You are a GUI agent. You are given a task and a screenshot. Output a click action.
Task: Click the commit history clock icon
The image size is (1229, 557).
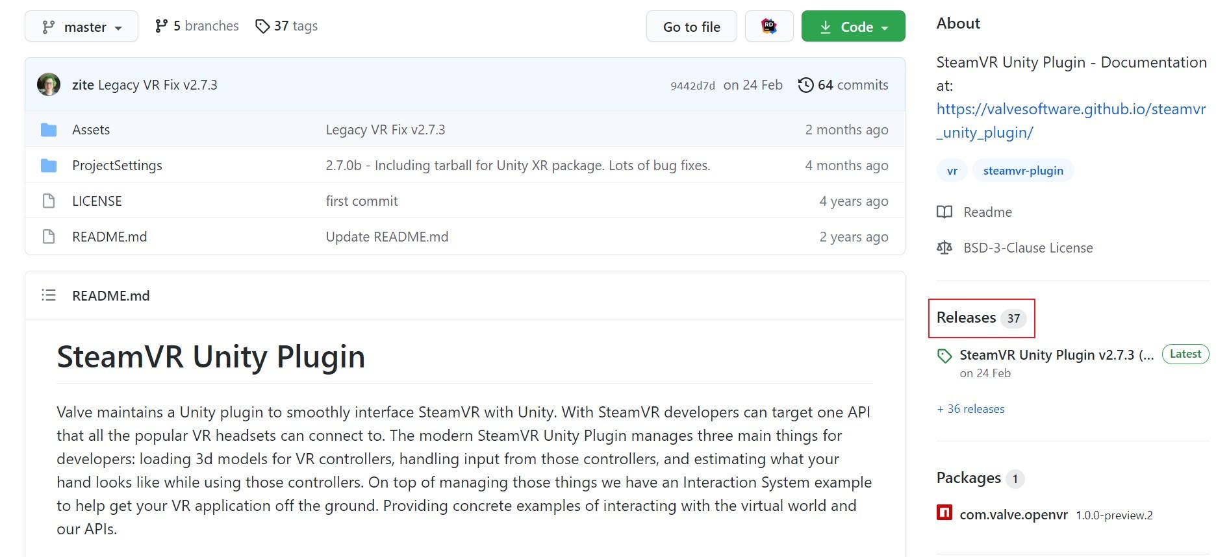click(805, 85)
